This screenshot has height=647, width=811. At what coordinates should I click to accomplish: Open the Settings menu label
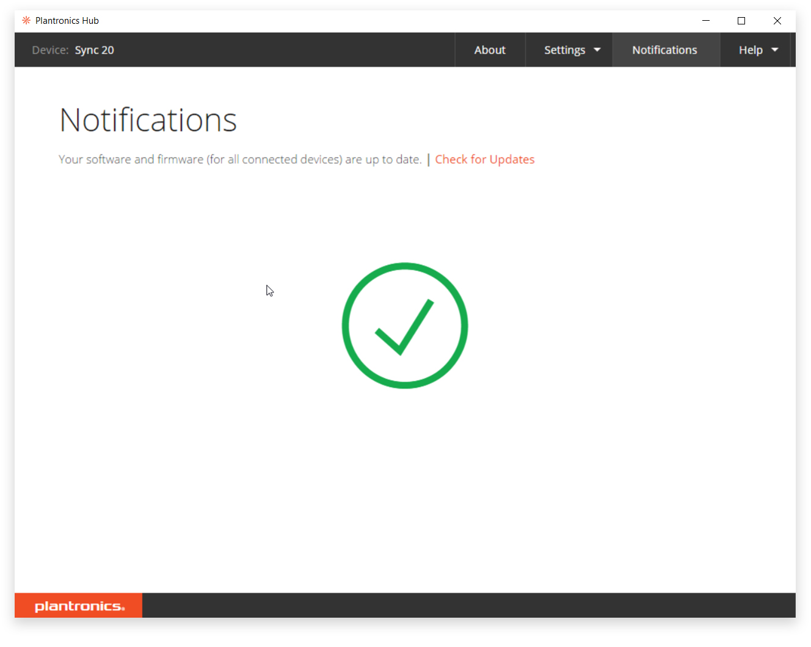564,50
